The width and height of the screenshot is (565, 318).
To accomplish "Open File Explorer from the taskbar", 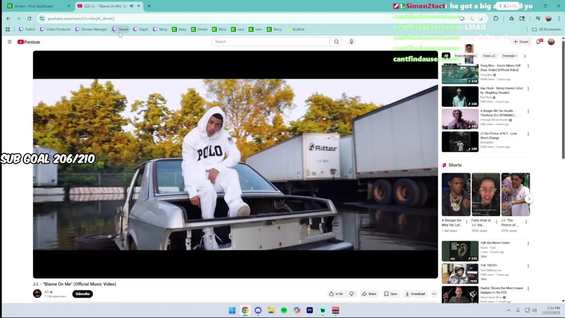I will 271,310.
